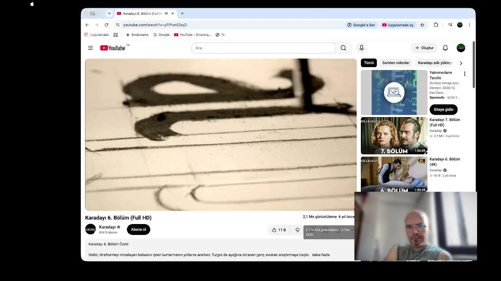Viewport: 501px width, 281px height.
Task: Open the tab search dropdown arrow
Action: point(109,13)
